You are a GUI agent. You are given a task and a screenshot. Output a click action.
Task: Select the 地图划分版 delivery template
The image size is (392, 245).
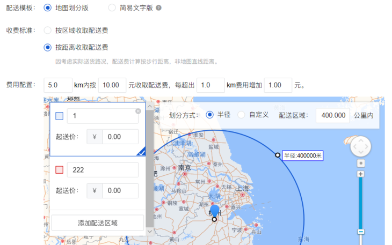47,8
